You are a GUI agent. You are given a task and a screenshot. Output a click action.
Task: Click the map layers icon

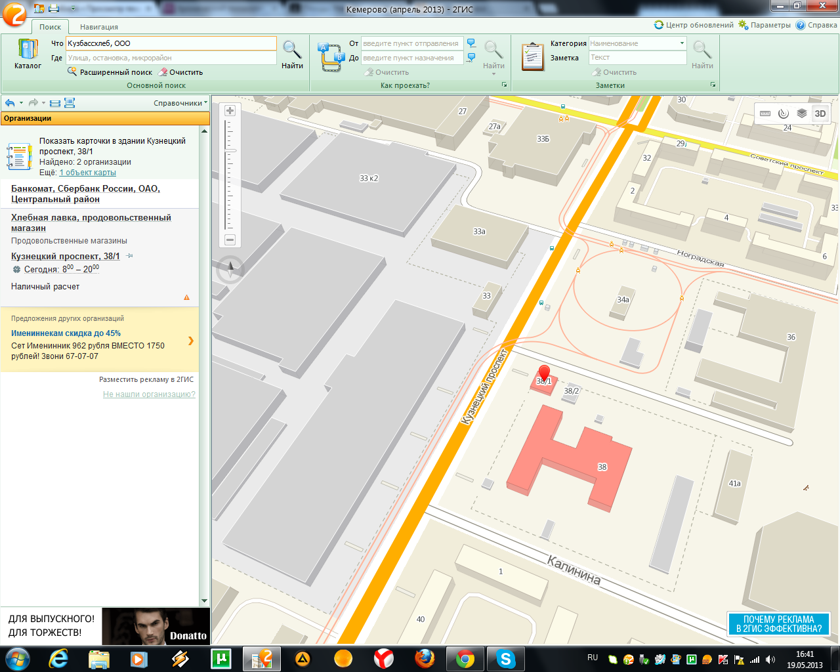click(x=801, y=114)
